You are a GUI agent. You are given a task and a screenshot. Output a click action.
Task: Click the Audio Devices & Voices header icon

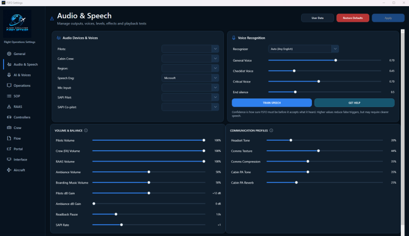coord(59,38)
